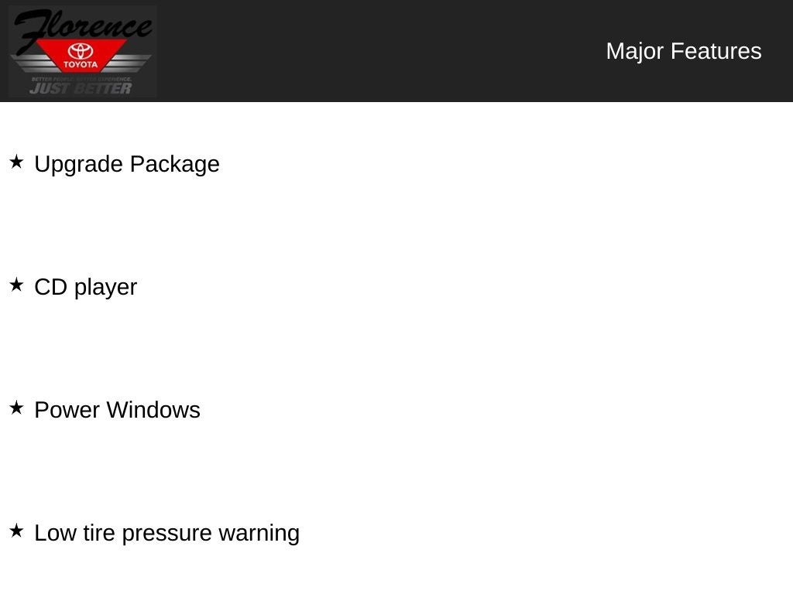
Task: Click the word player in the CD feature
Action: click(x=106, y=287)
